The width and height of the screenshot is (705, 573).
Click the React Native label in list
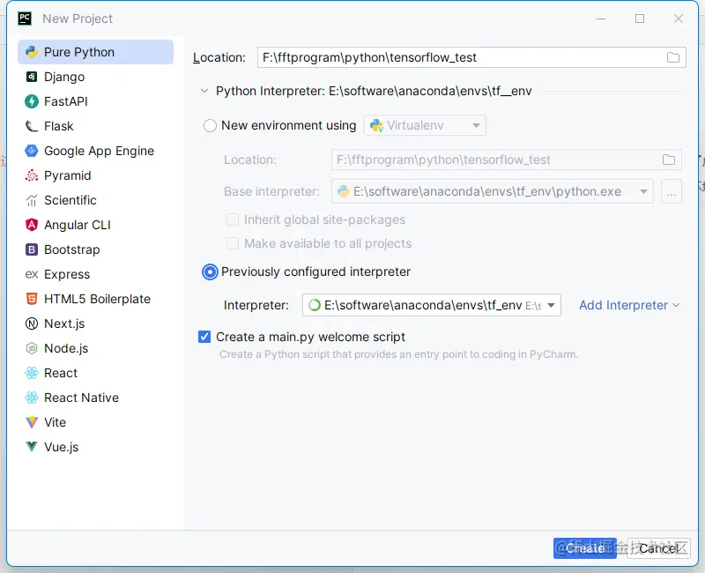tap(81, 398)
